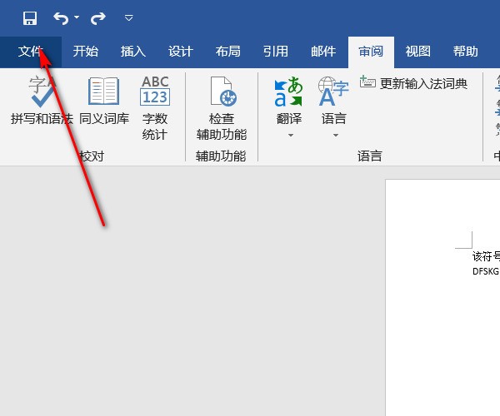Open Customize Quick Access Toolbar dropdown
Viewport: 500px width, 416px height.
pyautogui.click(x=129, y=17)
